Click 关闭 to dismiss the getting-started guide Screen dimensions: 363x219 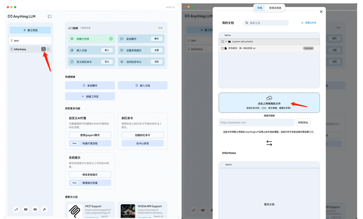160,28
